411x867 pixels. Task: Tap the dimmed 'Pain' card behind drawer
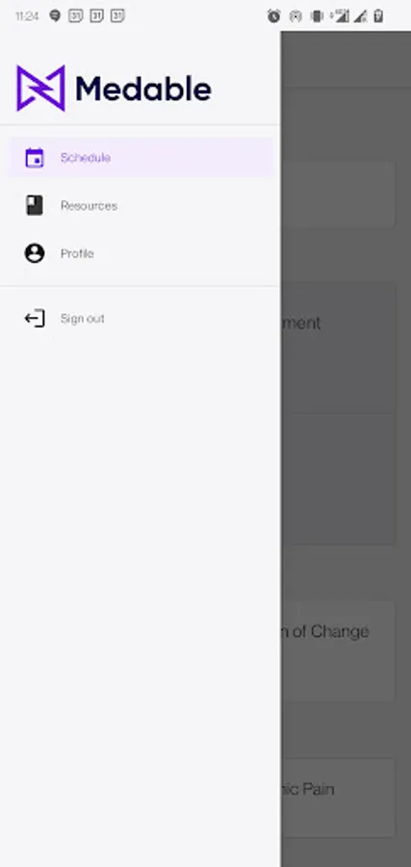click(339, 798)
